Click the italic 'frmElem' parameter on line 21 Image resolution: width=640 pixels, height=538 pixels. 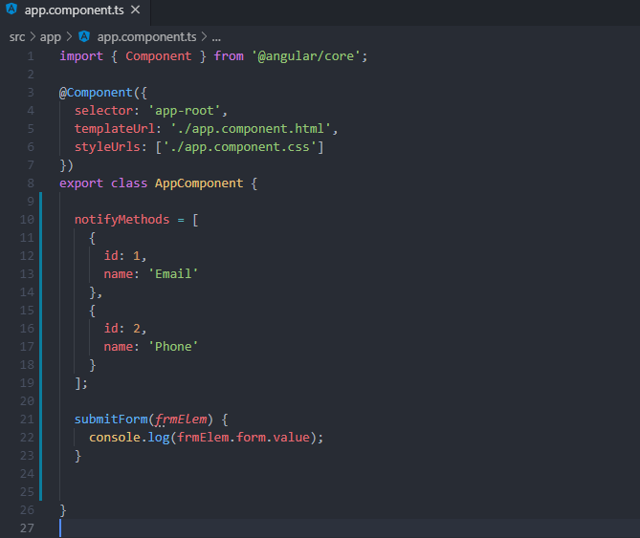(x=181, y=420)
